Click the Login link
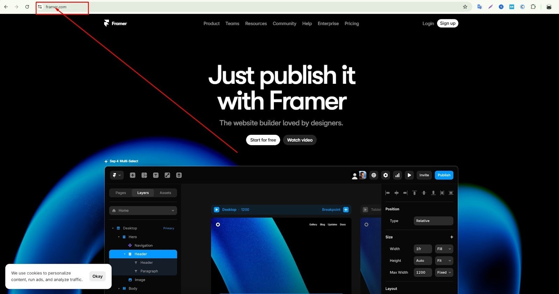This screenshot has height=294, width=559. pos(428,24)
